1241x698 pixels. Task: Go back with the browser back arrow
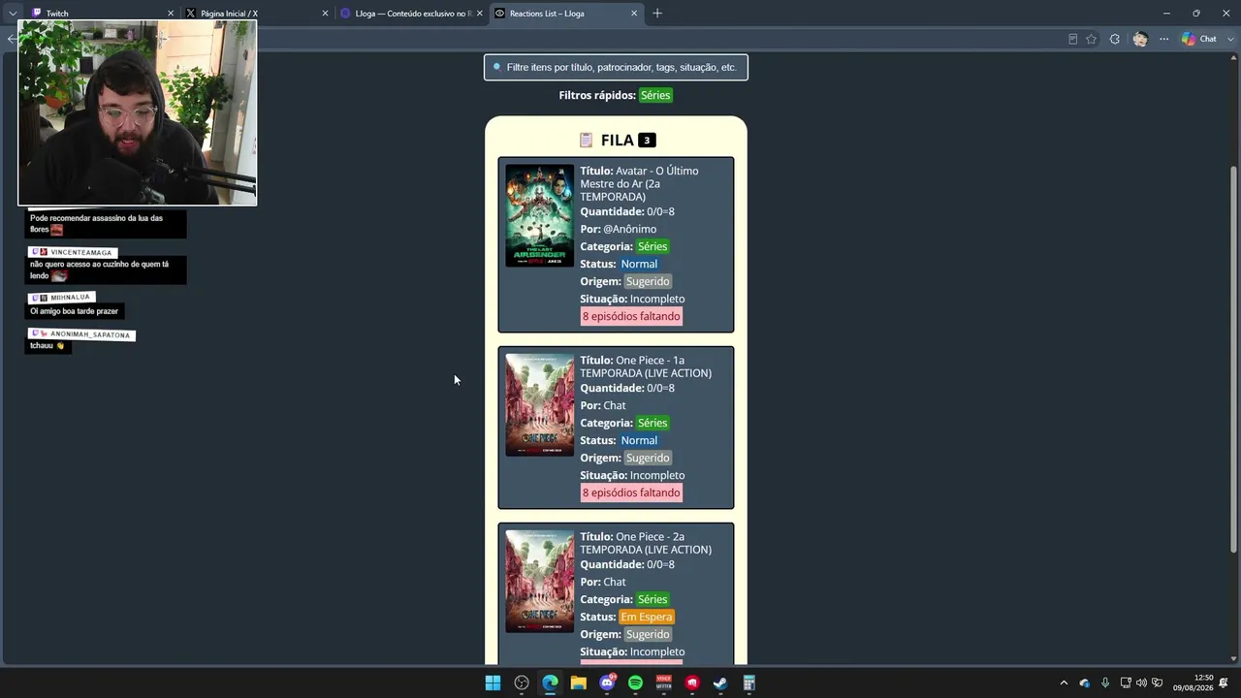click(11, 39)
